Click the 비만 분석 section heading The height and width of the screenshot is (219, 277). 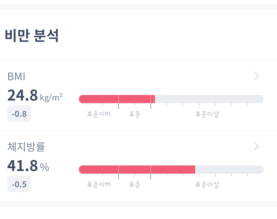click(32, 36)
